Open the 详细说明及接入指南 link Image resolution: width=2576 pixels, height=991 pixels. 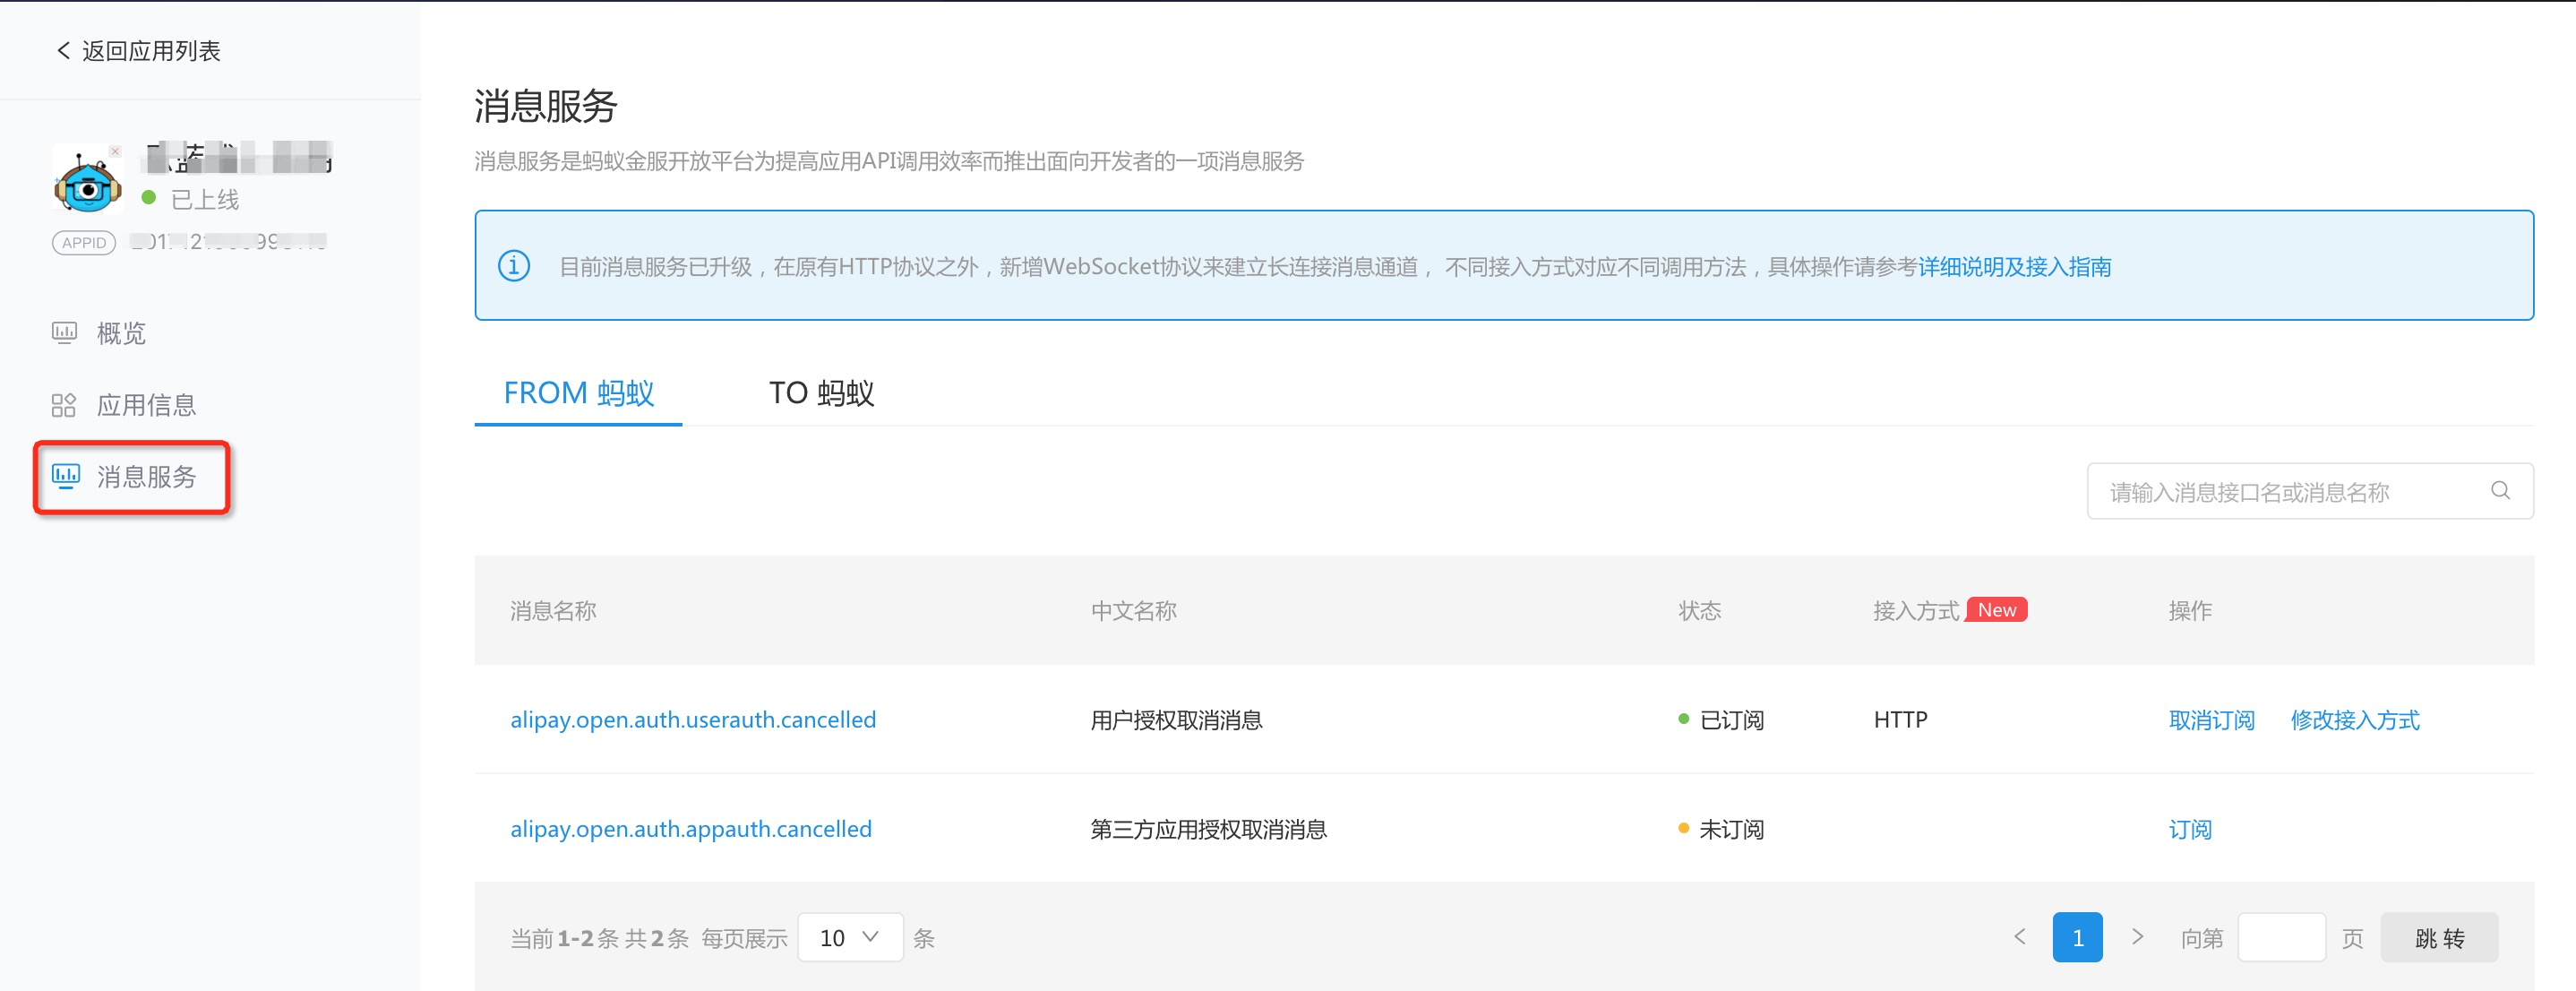point(2014,267)
